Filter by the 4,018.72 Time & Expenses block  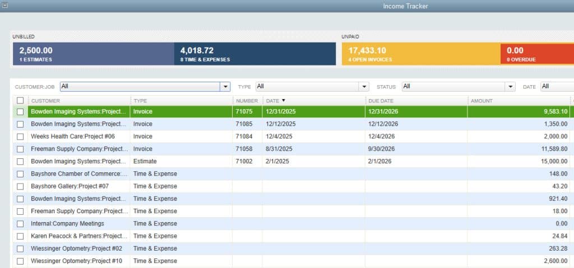(255, 54)
